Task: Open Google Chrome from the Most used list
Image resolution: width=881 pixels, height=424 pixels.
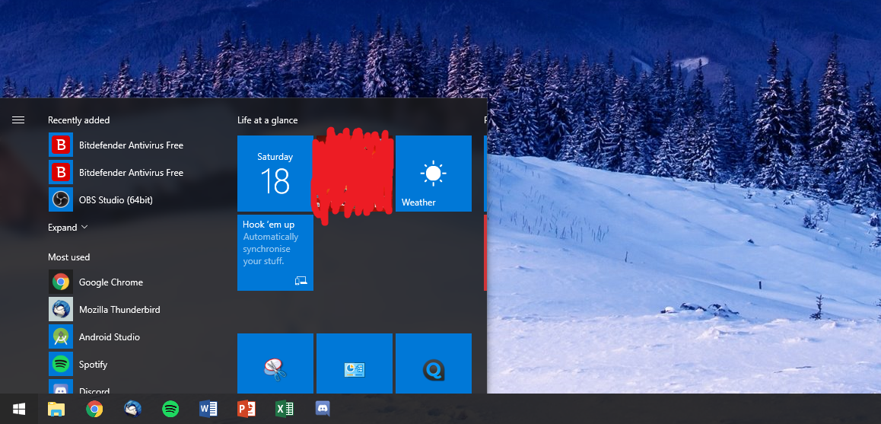Action: (110, 282)
